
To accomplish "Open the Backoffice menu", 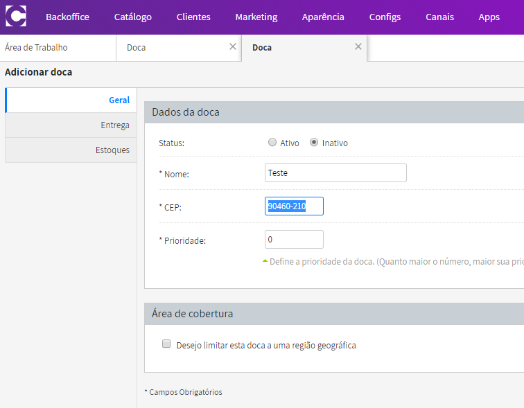I will (67, 17).
